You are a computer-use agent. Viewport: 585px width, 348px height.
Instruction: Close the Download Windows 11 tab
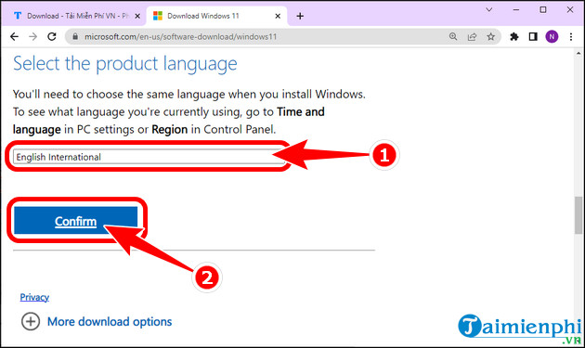[278, 16]
